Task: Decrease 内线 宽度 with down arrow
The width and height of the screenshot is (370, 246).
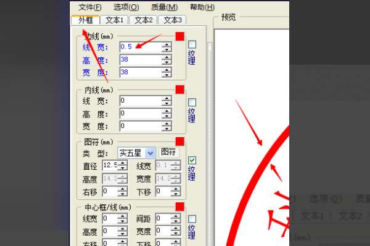Action: coord(166,129)
